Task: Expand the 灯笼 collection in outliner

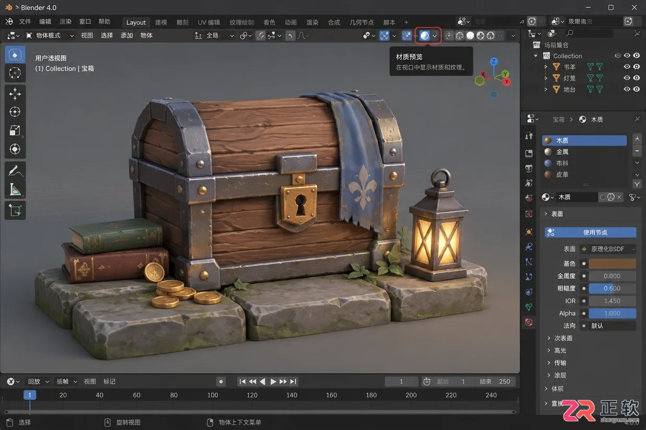Action: (546, 78)
